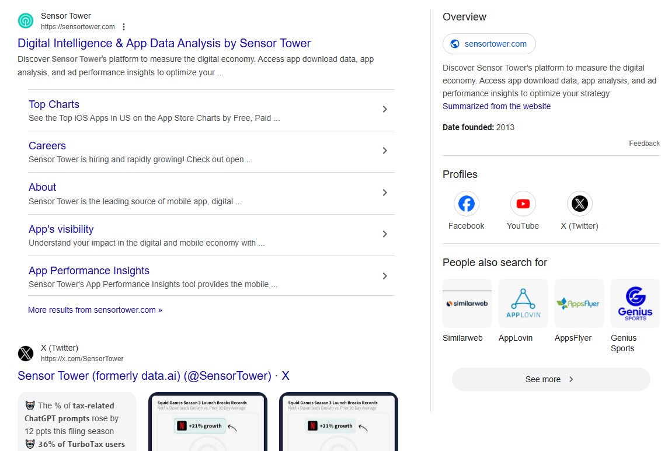This screenshot has height=451, width=661.
Task: Click the Genius Sports logo thumbnail
Action: click(635, 303)
